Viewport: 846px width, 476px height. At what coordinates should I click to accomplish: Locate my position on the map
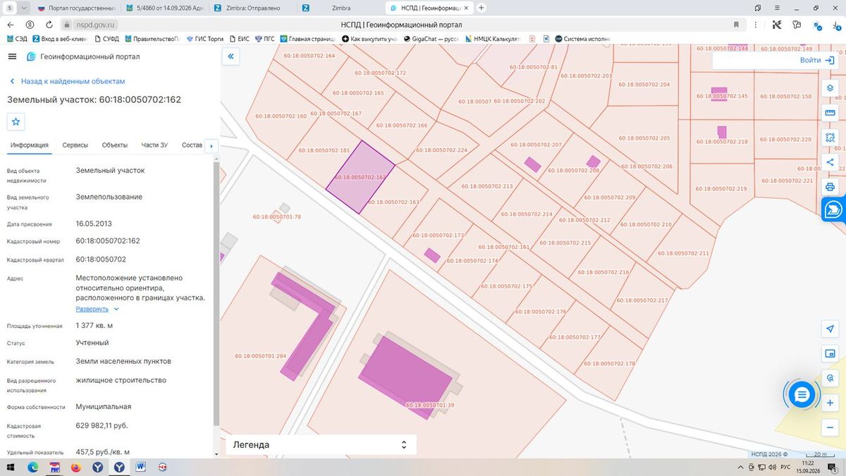[x=830, y=329]
